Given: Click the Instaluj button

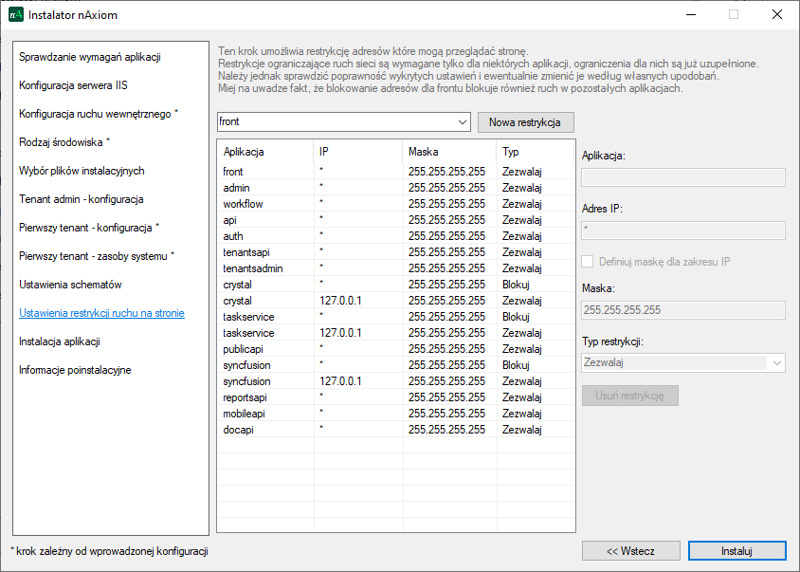Looking at the screenshot, I should (736, 551).
